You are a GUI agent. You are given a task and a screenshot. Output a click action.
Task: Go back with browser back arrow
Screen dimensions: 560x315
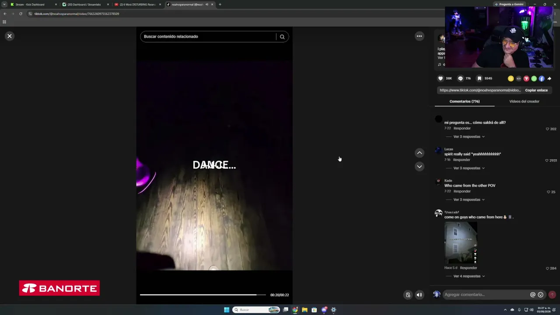(5, 14)
